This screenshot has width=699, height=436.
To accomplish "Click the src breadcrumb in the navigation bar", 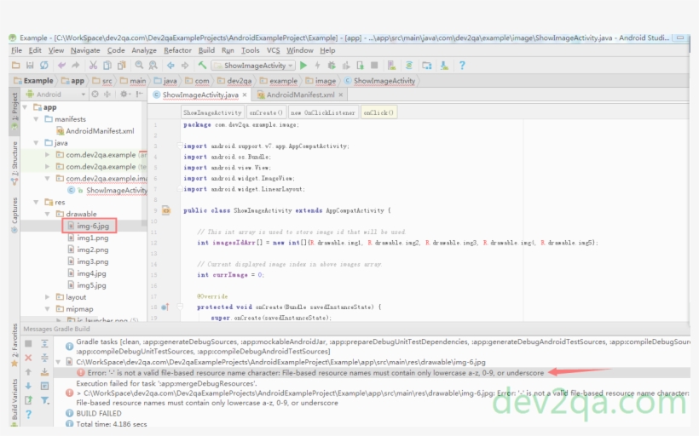I will (102, 81).
